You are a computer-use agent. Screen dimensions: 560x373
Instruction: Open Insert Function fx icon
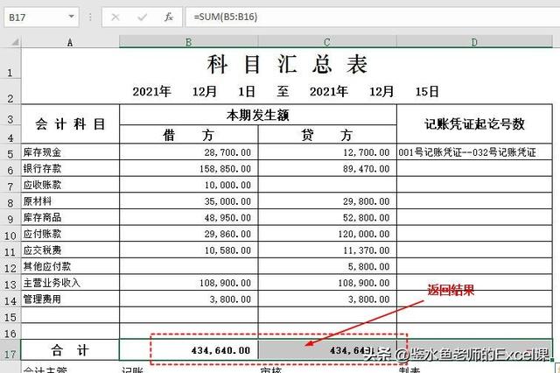click(169, 17)
